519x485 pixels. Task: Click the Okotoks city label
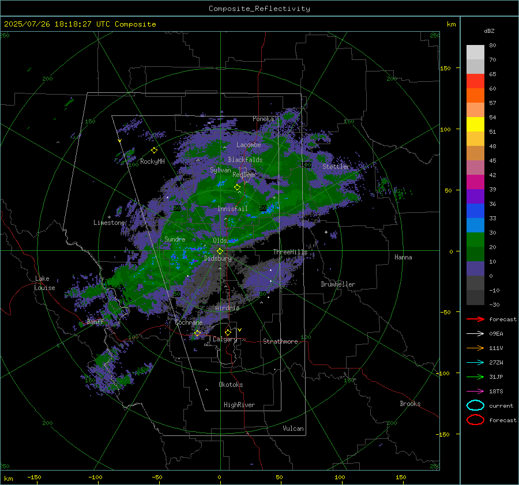coord(231,385)
